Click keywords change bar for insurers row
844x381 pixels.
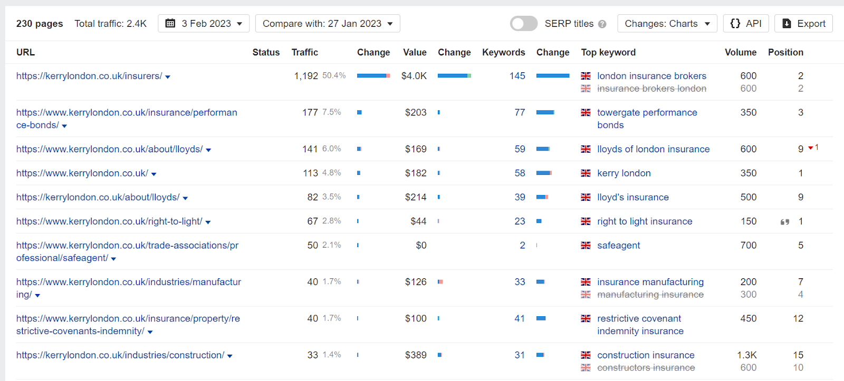point(553,76)
